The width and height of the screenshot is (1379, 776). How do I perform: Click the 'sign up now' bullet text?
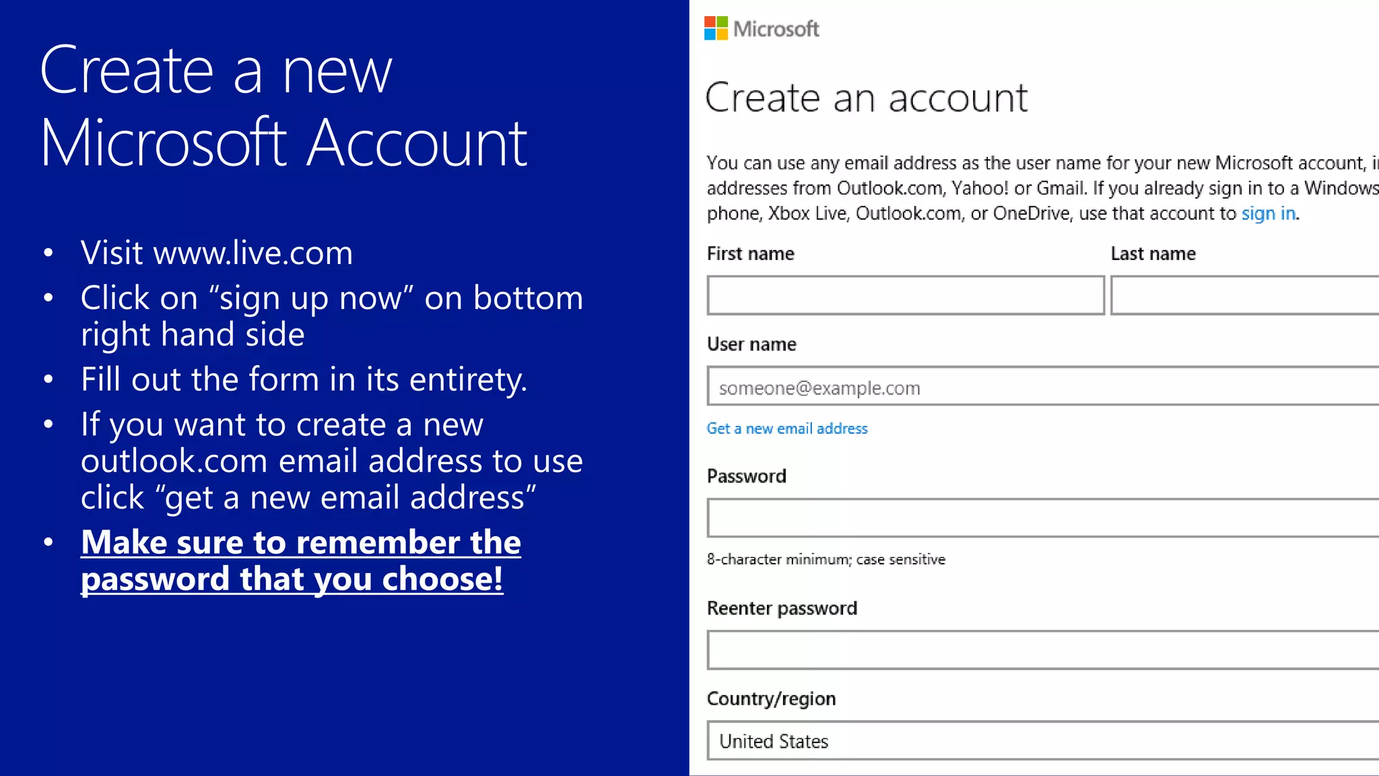click(x=331, y=316)
